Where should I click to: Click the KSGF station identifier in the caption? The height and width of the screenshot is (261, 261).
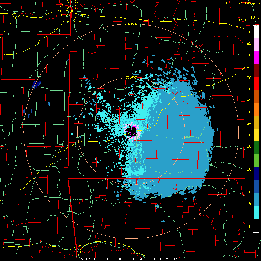139,259
